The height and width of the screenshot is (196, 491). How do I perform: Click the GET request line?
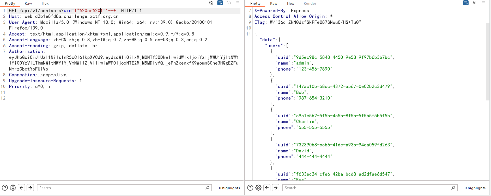tap(75, 11)
